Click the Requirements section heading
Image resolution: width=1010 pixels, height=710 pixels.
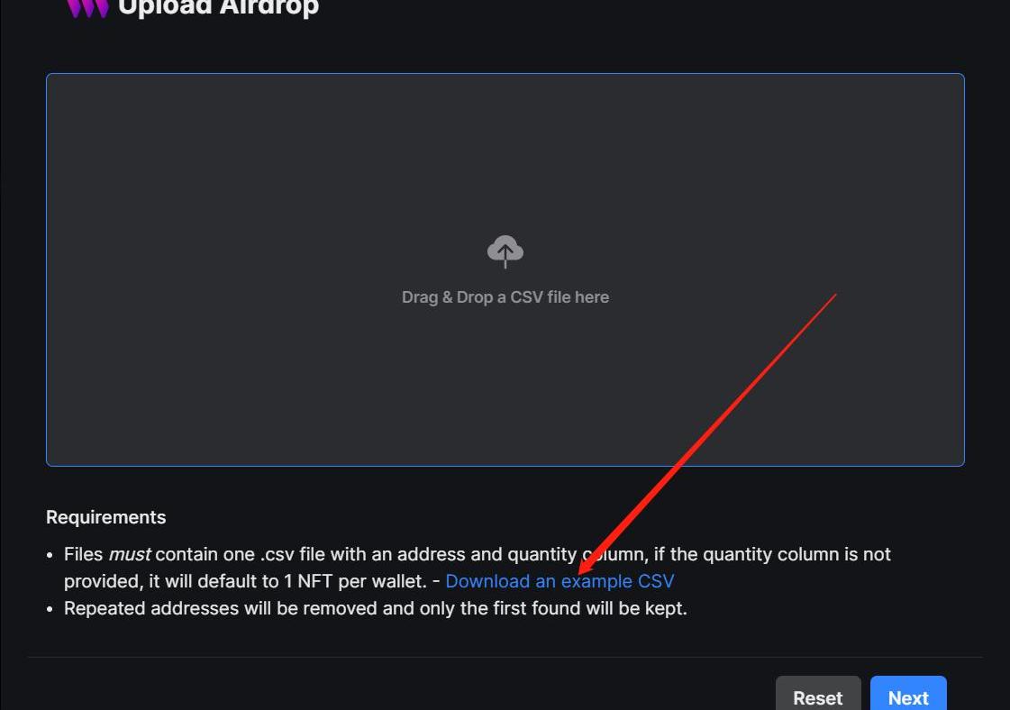(x=106, y=517)
